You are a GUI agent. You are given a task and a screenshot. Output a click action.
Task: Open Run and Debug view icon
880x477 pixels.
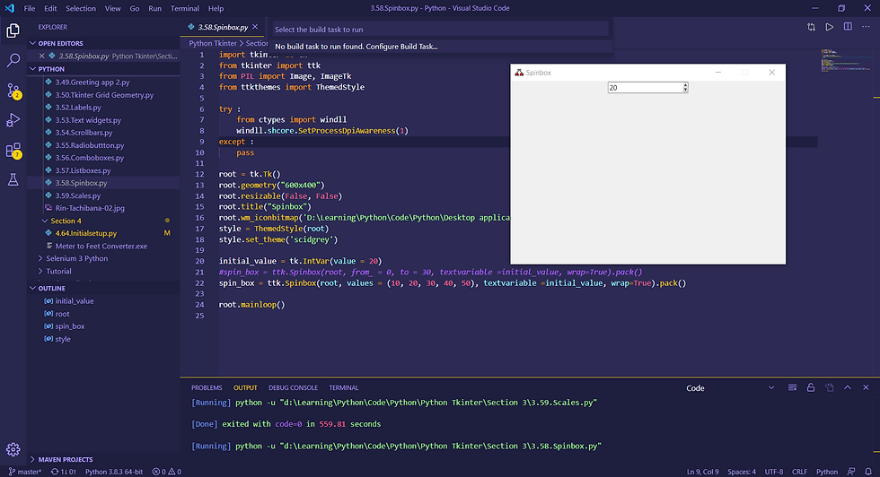point(13,120)
